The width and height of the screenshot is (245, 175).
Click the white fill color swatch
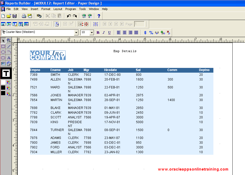(x=3, y=82)
